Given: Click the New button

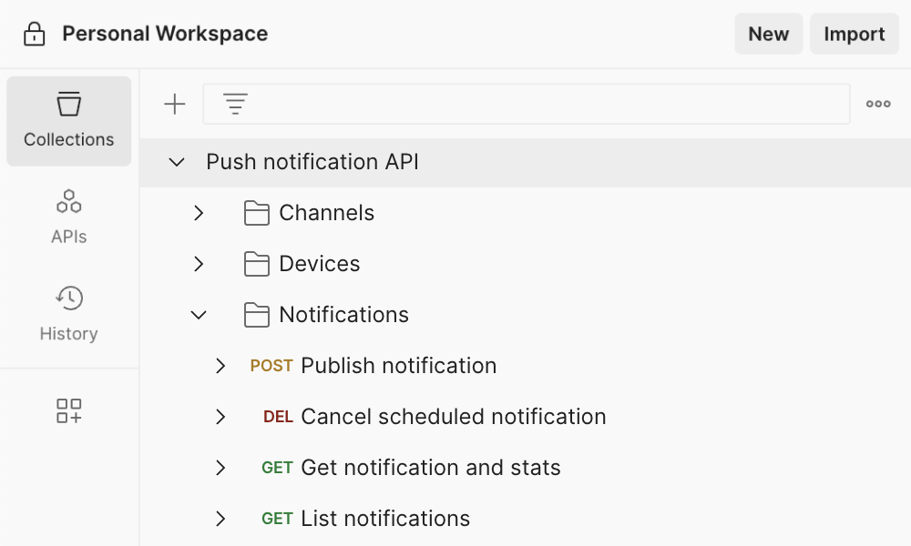Looking at the screenshot, I should coord(768,35).
